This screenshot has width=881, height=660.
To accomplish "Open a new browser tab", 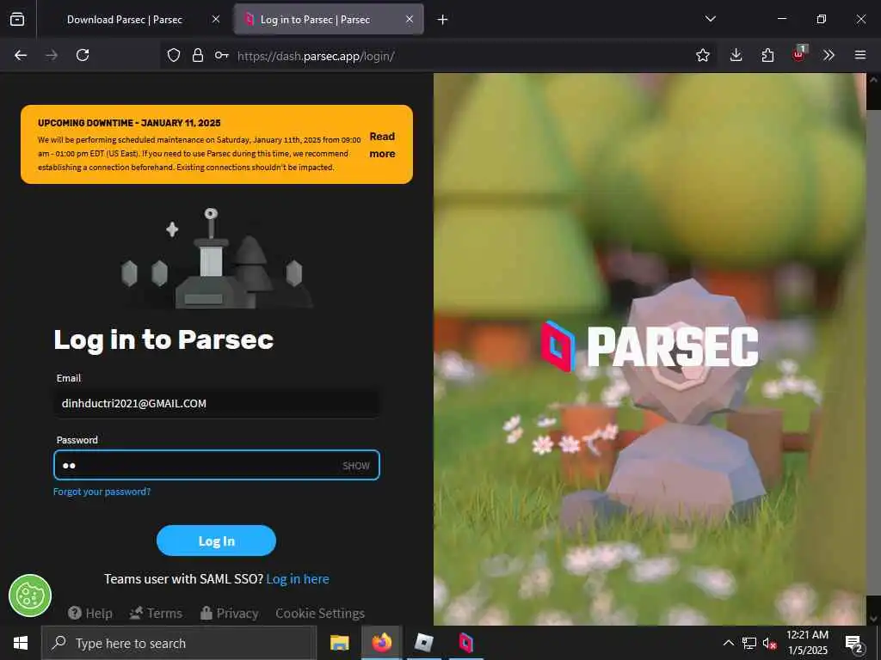I will (442, 20).
